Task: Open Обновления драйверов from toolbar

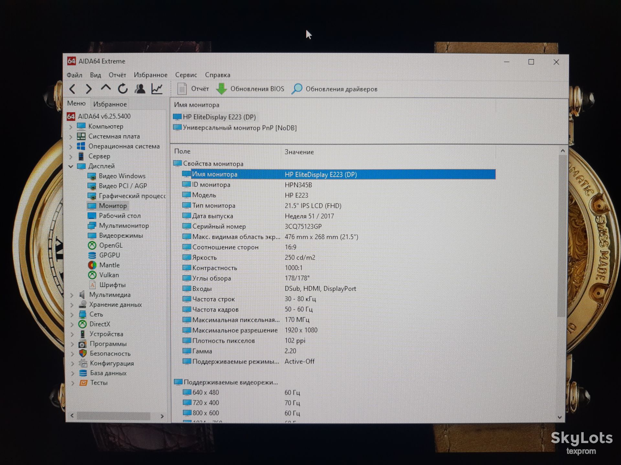Action: coord(334,89)
